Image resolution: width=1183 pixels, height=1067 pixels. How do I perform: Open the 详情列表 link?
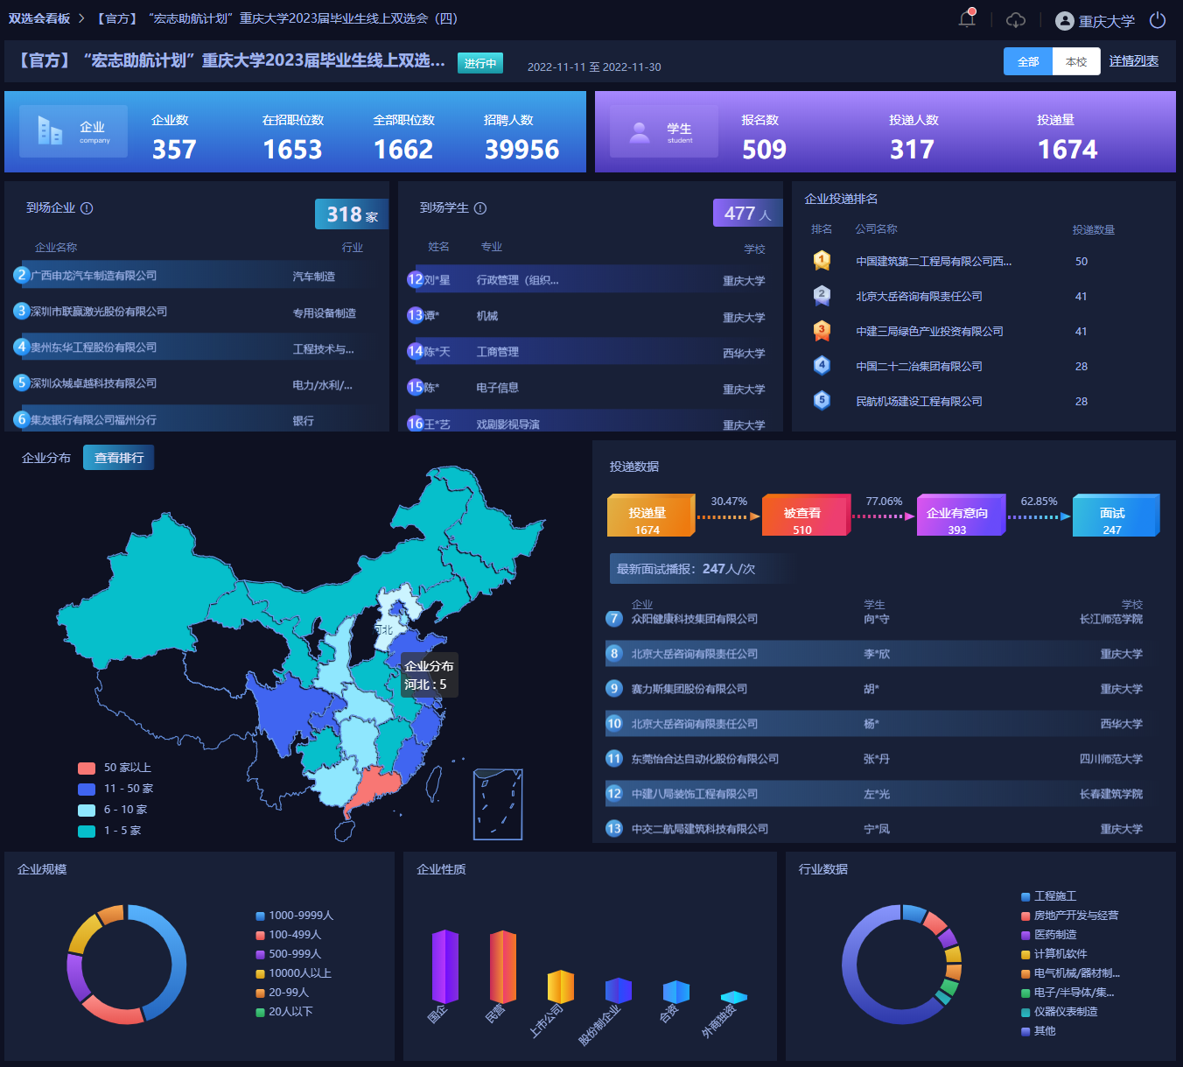1134,61
